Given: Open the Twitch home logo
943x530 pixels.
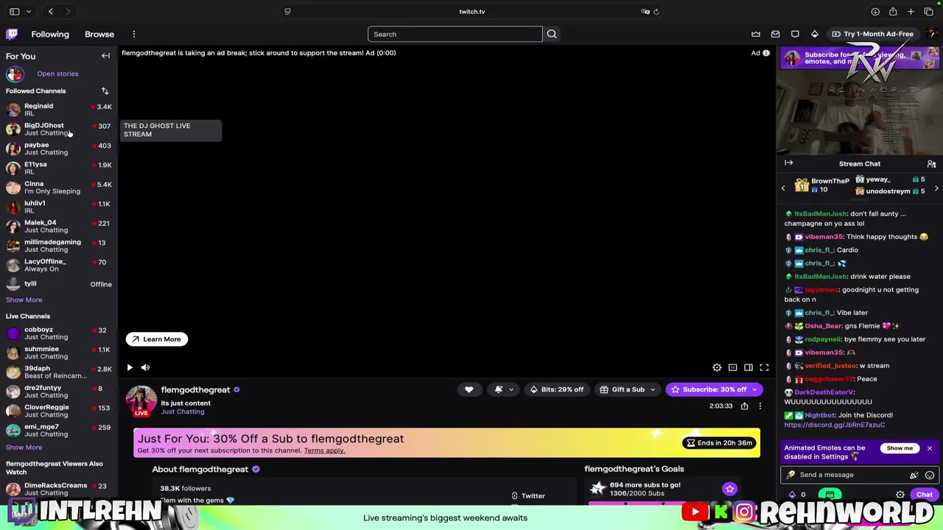Looking at the screenshot, I should [12, 34].
